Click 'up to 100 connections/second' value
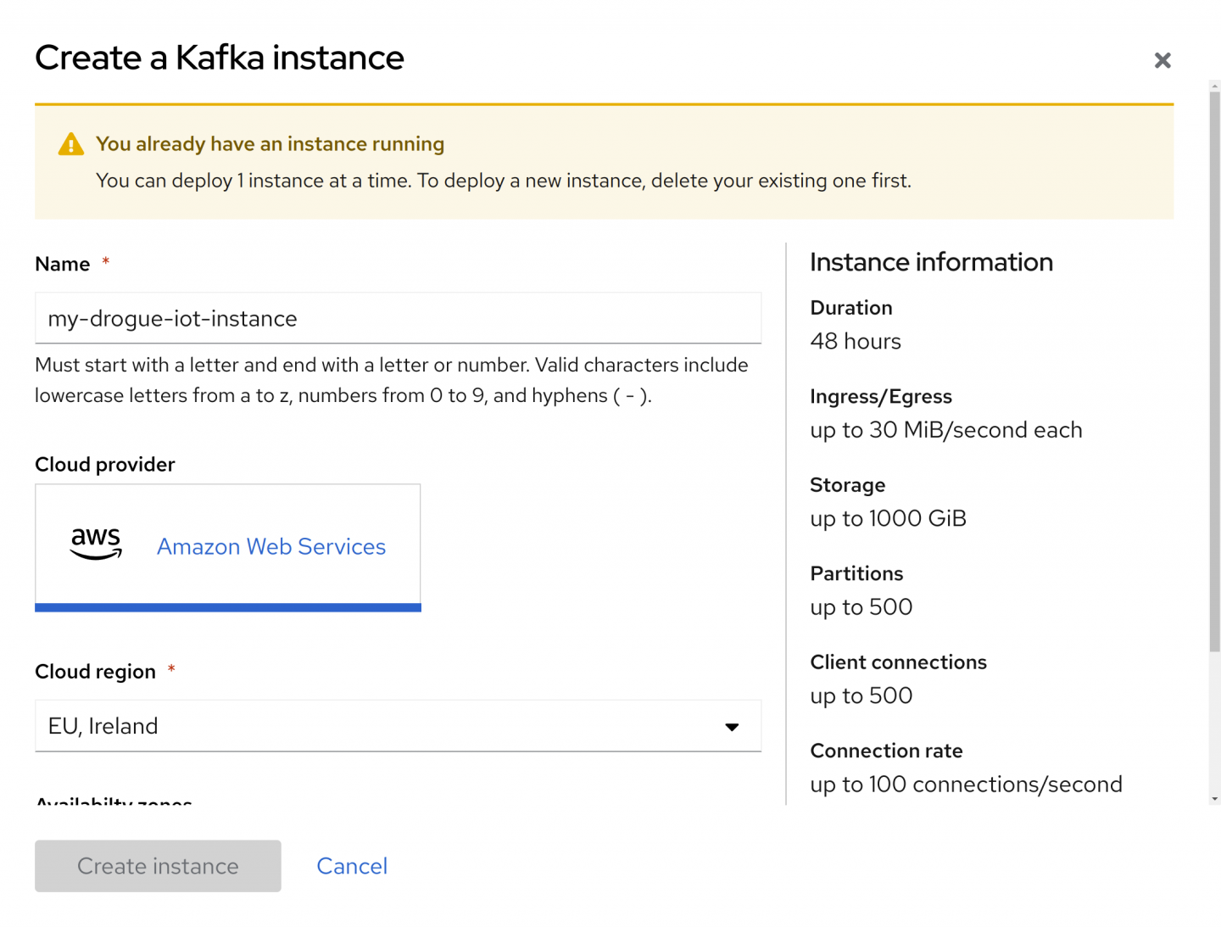The width and height of the screenshot is (1221, 927). pyautogui.click(x=966, y=785)
